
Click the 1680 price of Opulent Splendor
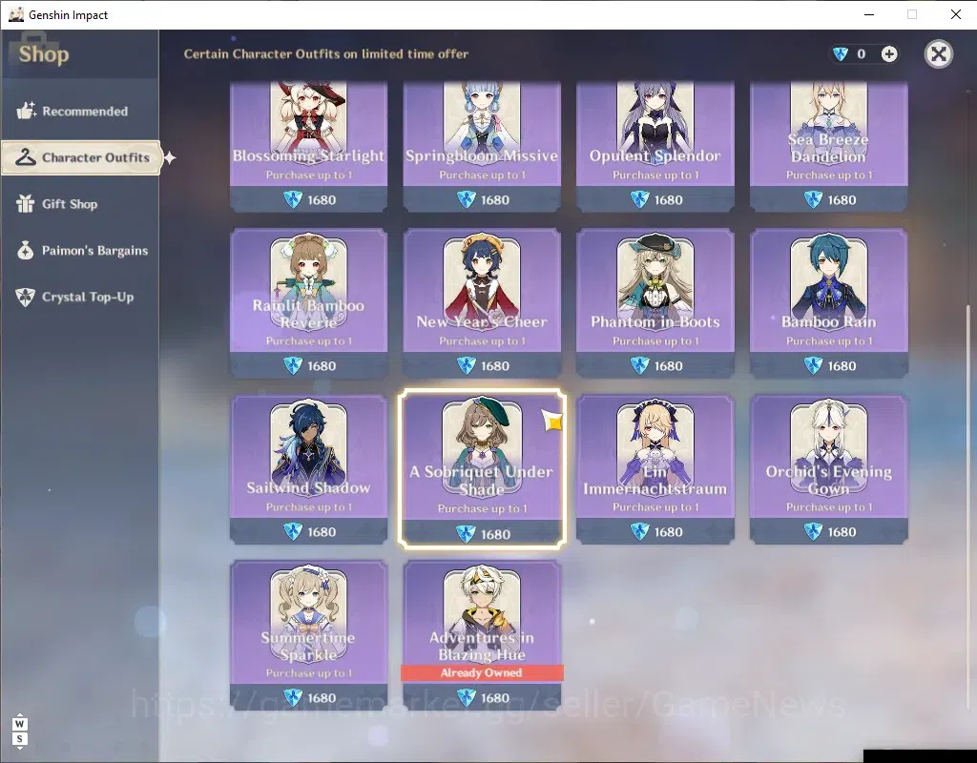(x=668, y=200)
